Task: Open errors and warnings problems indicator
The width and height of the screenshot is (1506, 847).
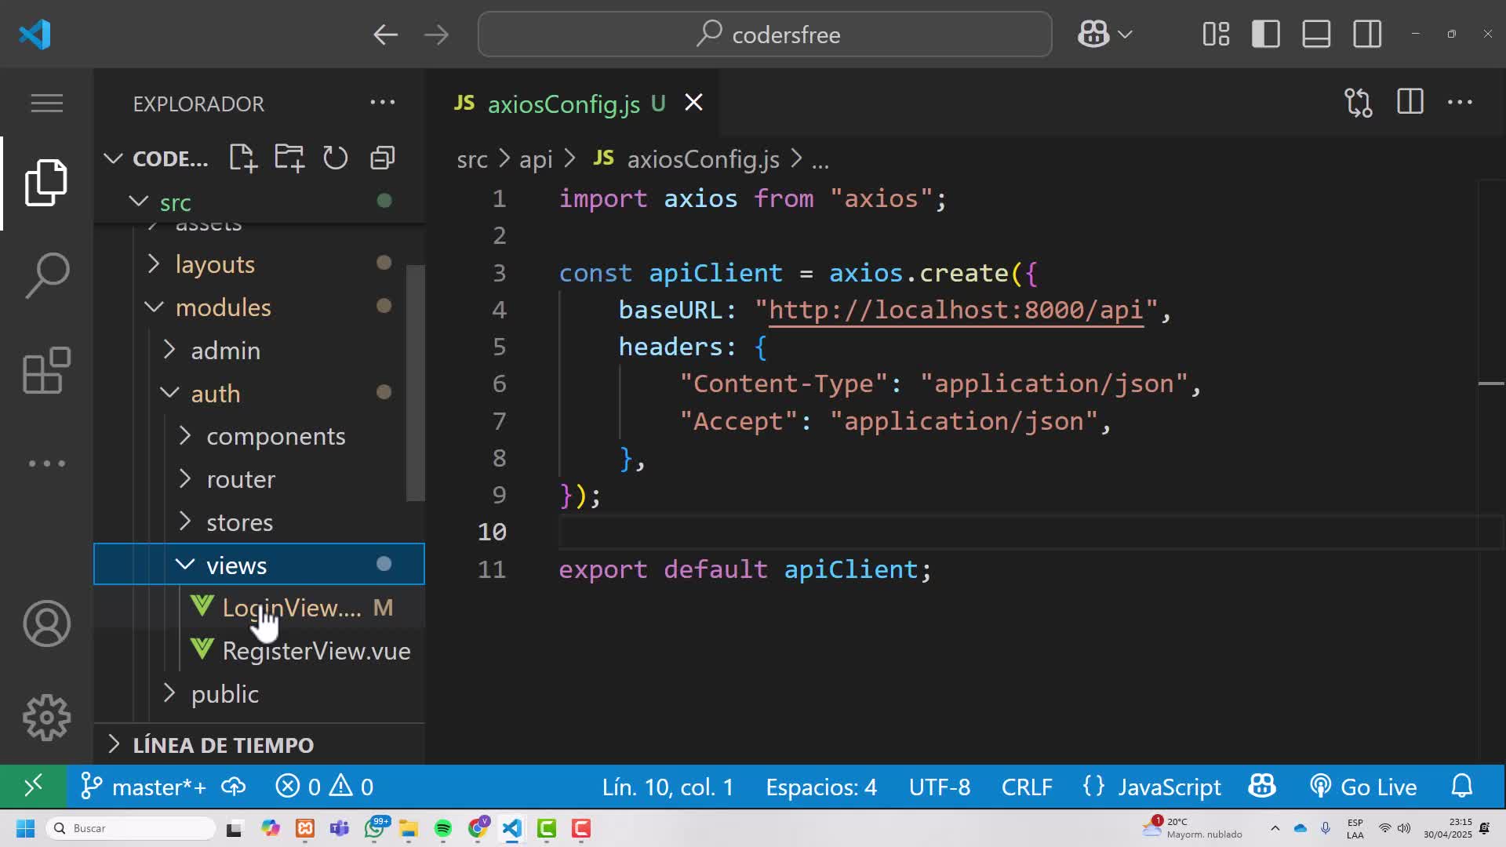Action: [325, 787]
